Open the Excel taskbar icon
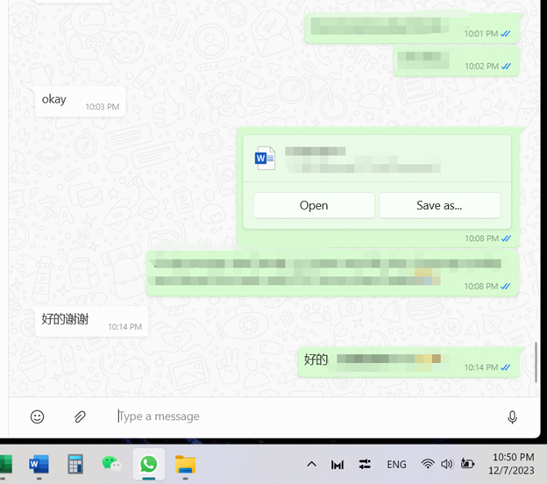The width and height of the screenshot is (547, 484). tap(4, 464)
